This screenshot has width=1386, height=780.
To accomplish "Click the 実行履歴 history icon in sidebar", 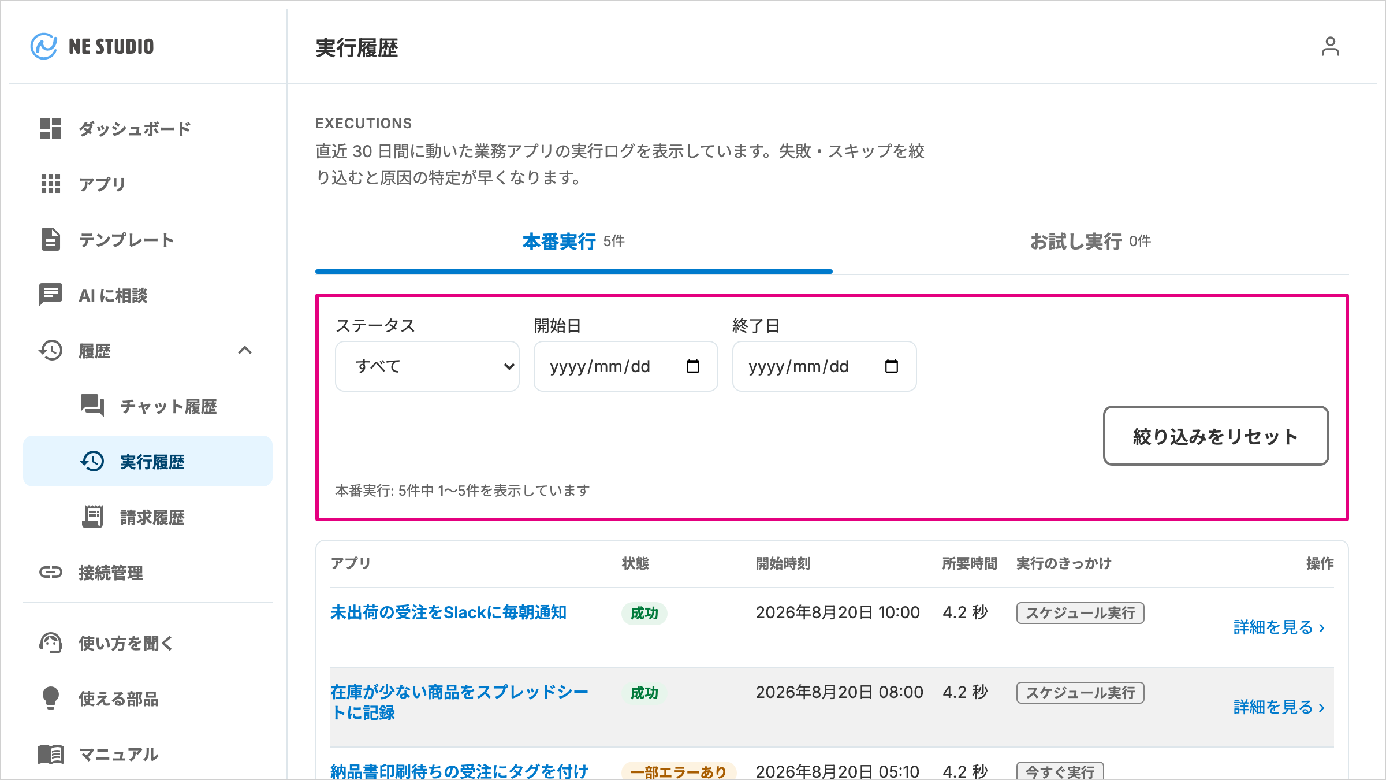I will [x=92, y=461].
